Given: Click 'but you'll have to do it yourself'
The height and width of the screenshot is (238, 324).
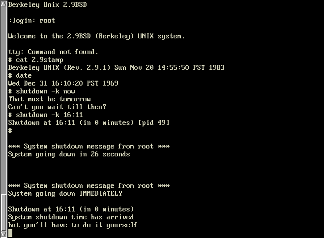Looking at the screenshot, I should (73, 225).
